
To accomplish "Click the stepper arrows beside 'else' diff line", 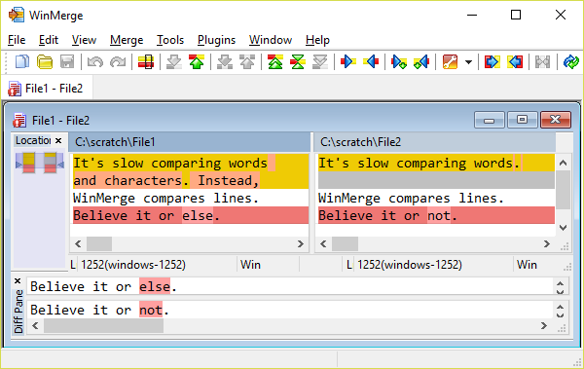I will point(560,287).
